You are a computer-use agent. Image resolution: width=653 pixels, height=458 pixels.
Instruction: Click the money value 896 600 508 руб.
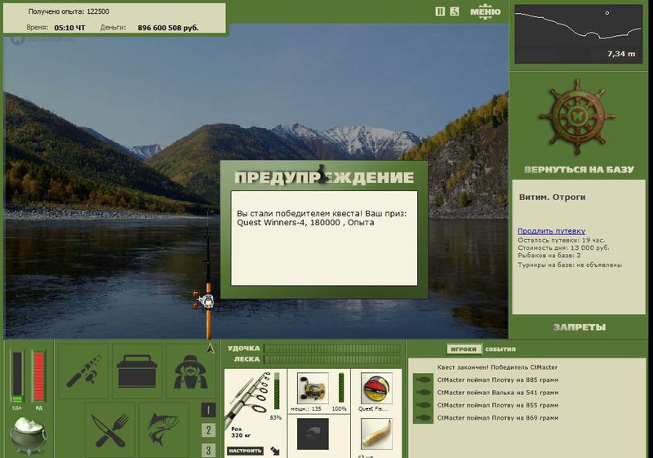click(168, 28)
